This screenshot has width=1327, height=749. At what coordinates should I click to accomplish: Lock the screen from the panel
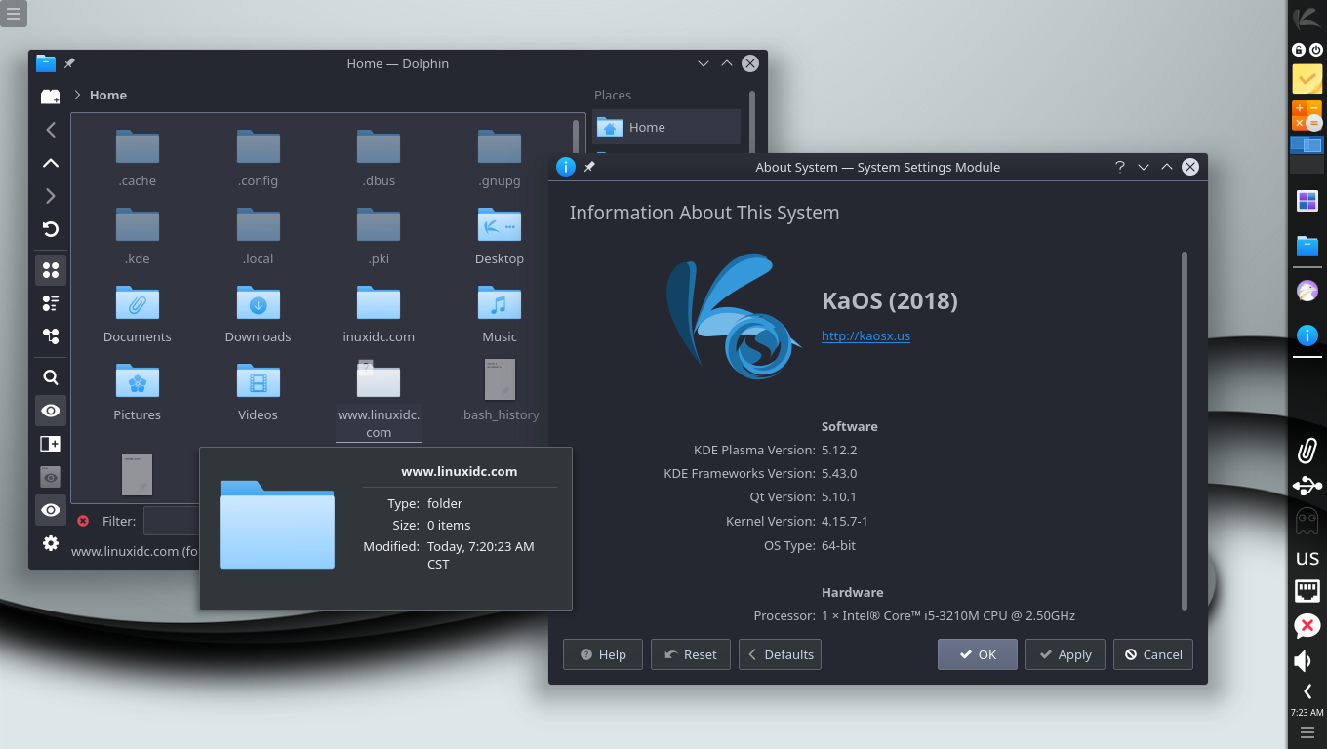pyautogui.click(x=1299, y=50)
